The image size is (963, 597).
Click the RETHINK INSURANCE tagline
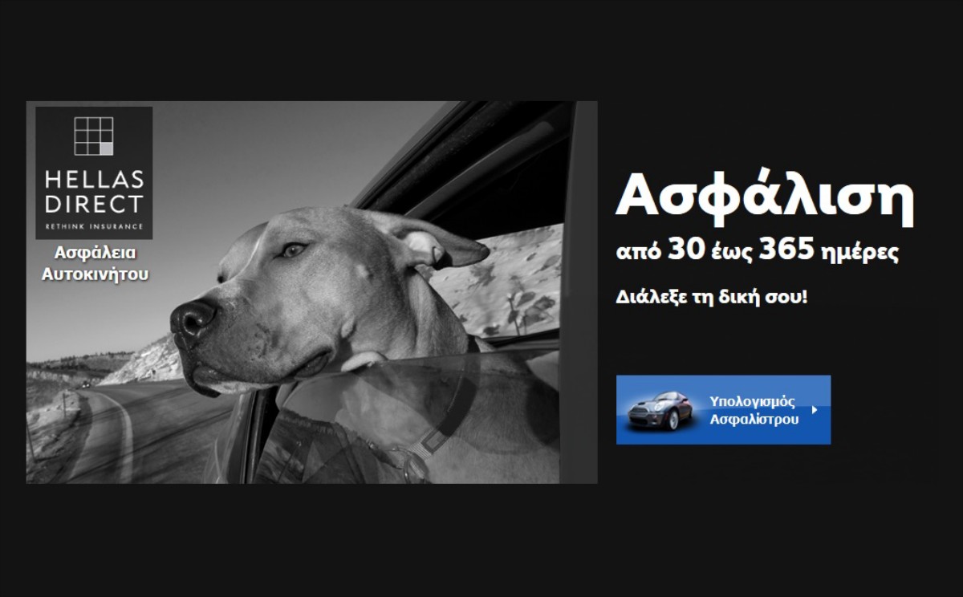point(94,226)
